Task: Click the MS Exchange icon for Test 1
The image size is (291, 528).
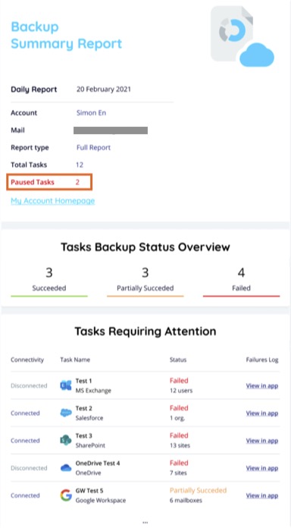Action: (x=66, y=385)
